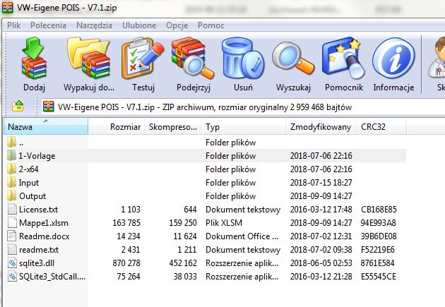The height and width of the screenshot is (307, 445).
Task: Click the type "Plik XLSM"
Action: [224, 223]
